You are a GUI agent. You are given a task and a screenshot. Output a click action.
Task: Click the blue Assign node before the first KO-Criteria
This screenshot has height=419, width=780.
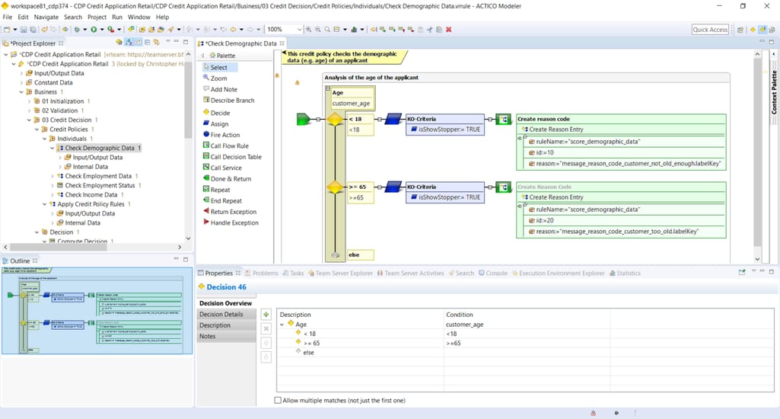pyautogui.click(x=393, y=119)
